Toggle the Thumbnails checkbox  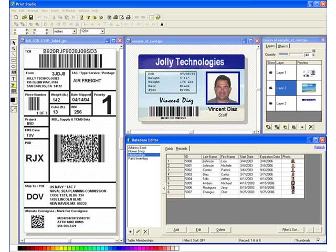pyautogui.click(x=318, y=240)
